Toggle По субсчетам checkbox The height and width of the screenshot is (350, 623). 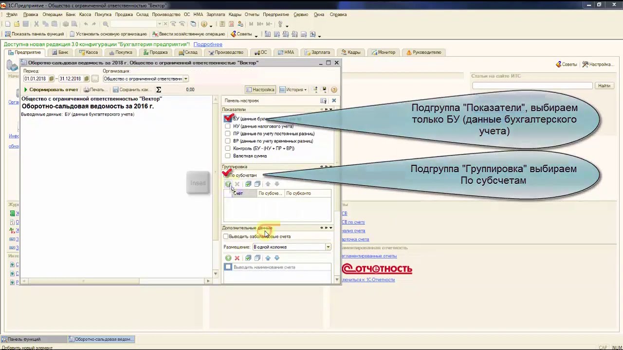[226, 175]
